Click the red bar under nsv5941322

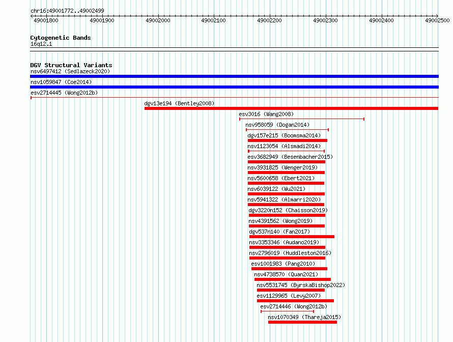click(x=286, y=205)
